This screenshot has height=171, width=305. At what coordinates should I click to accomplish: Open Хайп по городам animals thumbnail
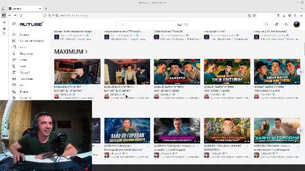pyautogui.click(x=227, y=131)
